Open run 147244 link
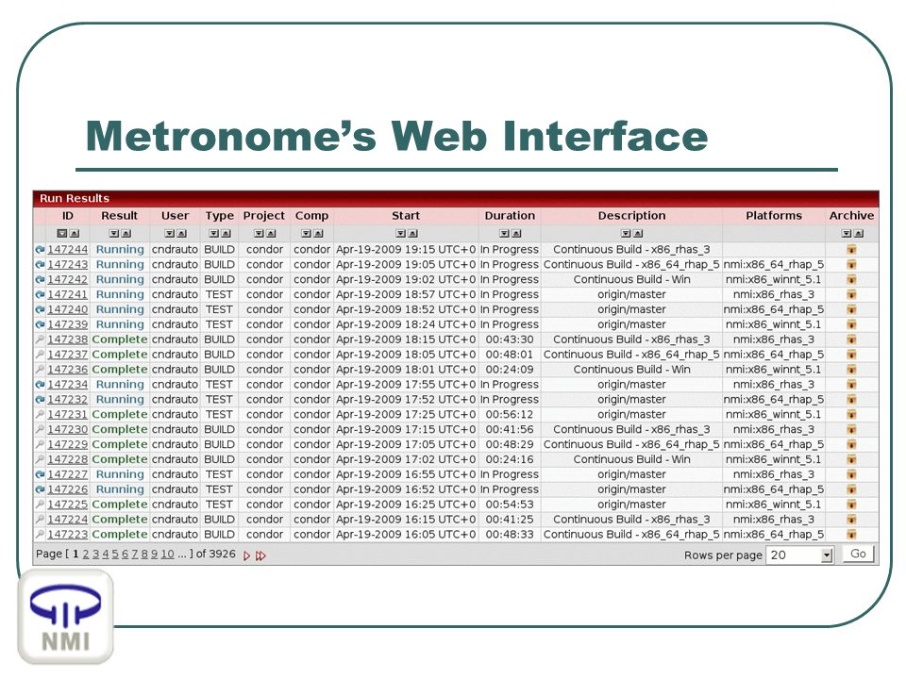This screenshot has height=679, width=906. (68, 250)
